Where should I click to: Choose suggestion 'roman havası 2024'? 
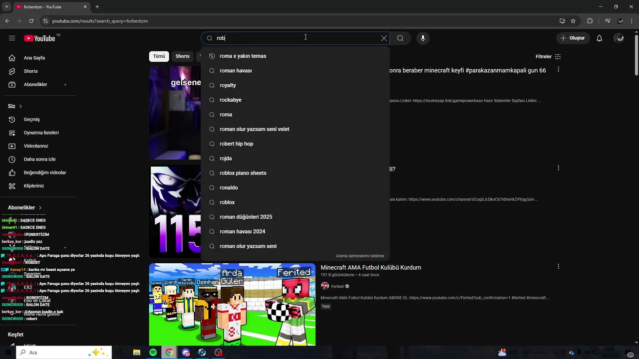(x=295, y=231)
